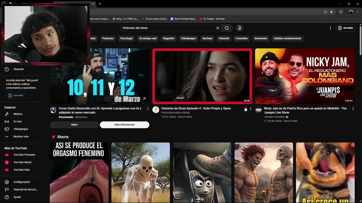Viewport: 362px width, 203px height.
Task: Open YouTube Music from the sidebar
Action: (x=23, y=162)
